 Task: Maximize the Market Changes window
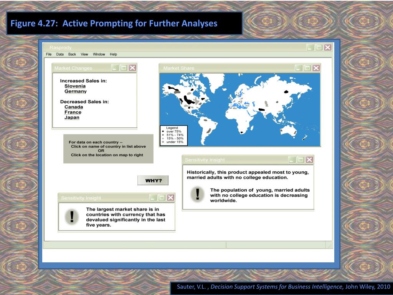tap(124, 68)
